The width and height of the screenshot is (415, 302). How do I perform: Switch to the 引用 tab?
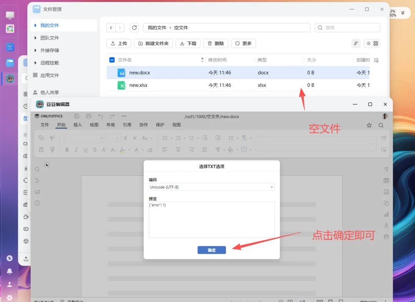127,125
